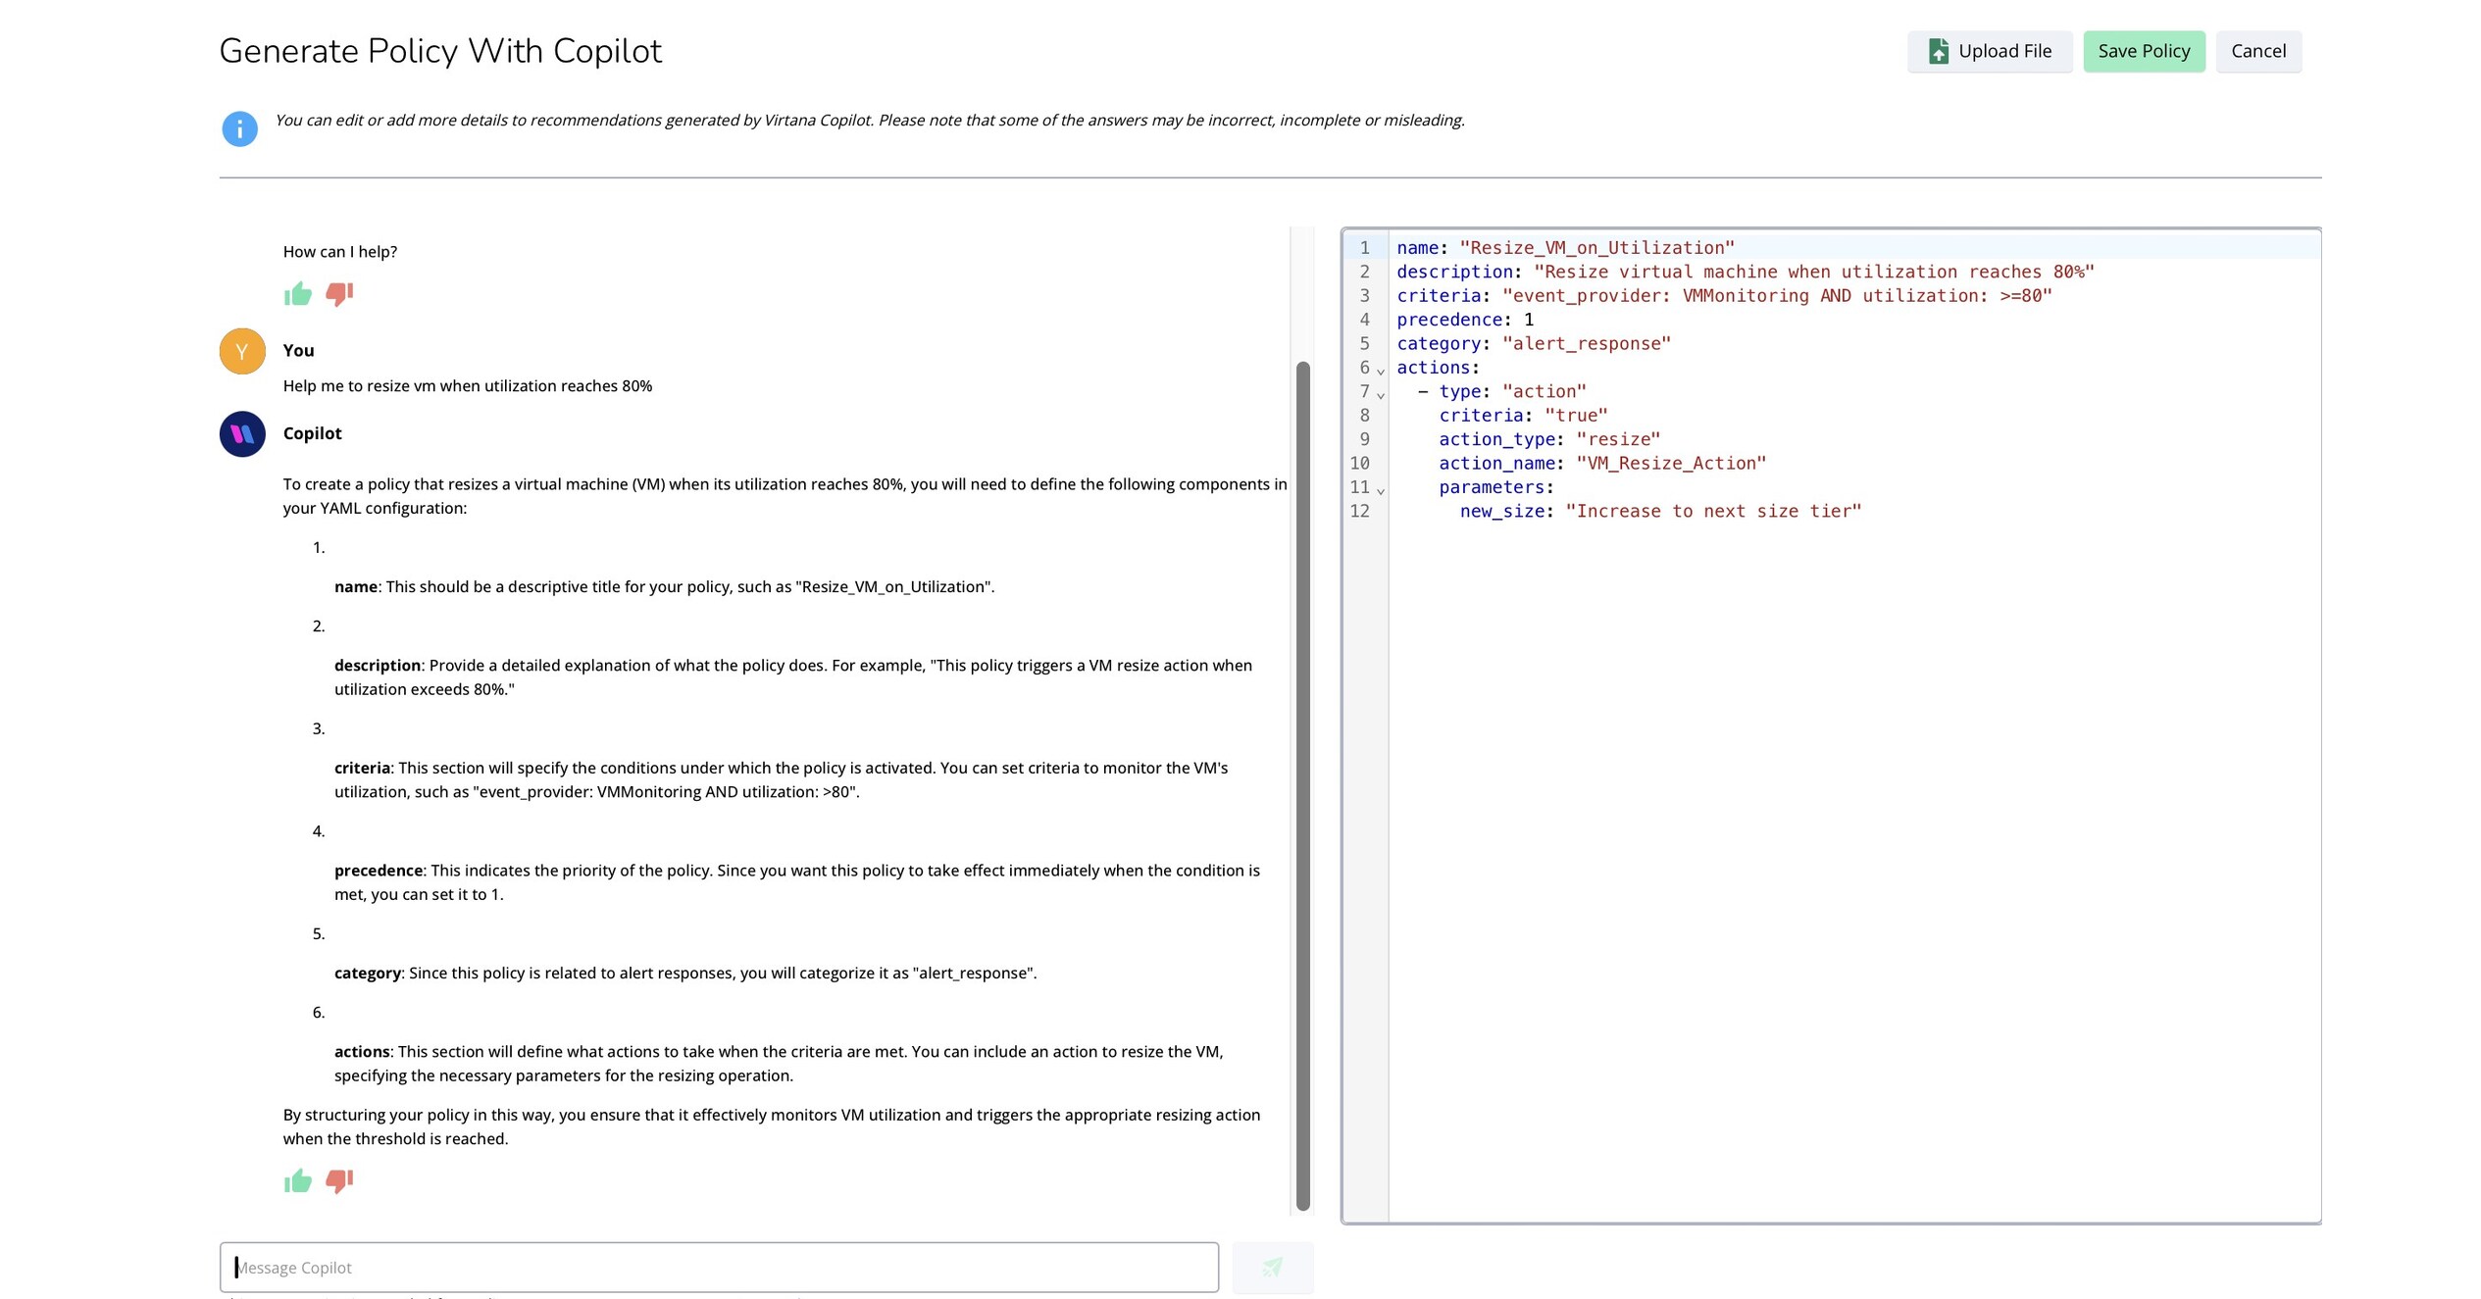
Task: Click the orange 'Y' user avatar
Action: click(x=242, y=351)
